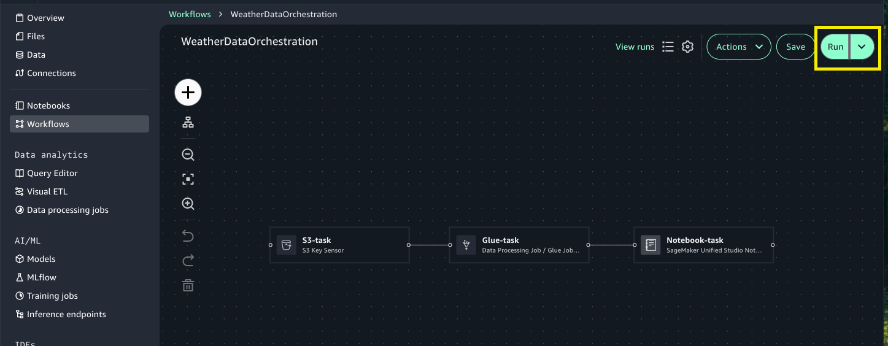Open Visual ETL from sidebar
The height and width of the screenshot is (346, 888).
pyautogui.click(x=47, y=191)
